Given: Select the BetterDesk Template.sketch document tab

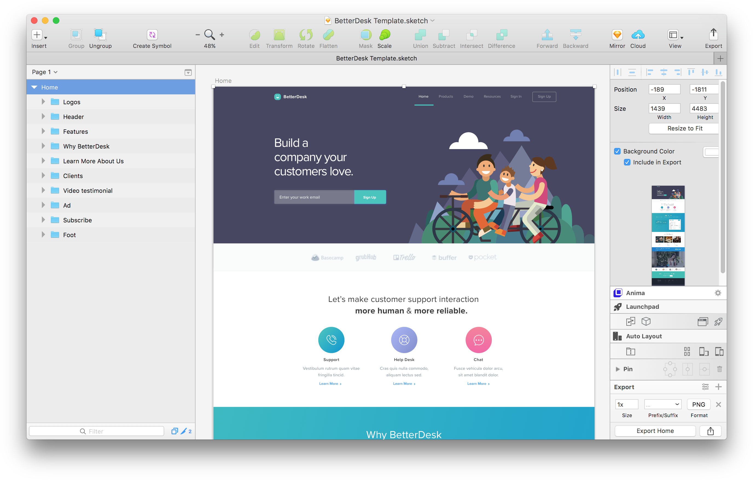Looking at the screenshot, I should [x=376, y=59].
